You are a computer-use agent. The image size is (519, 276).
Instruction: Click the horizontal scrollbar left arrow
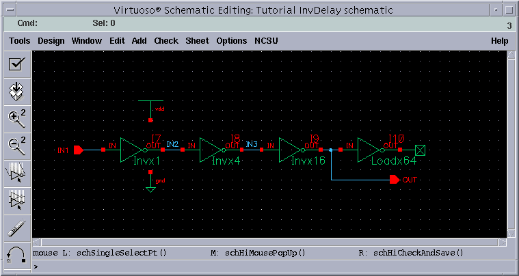click(36, 243)
